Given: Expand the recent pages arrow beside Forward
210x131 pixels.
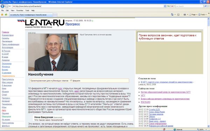Looking at the screenshot, I should pos(10,6).
